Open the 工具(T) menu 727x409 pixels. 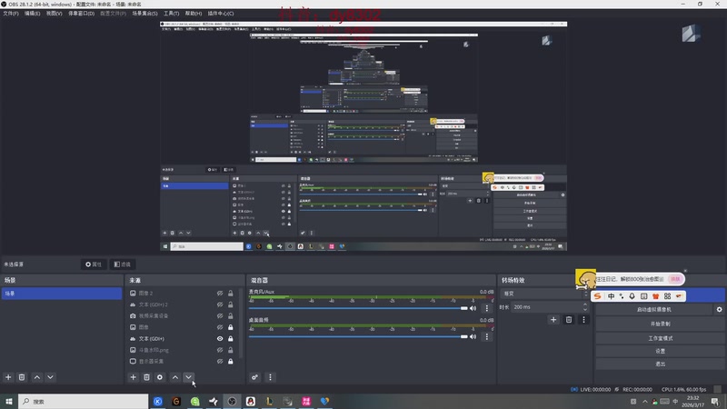pyautogui.click(x=171, y=14)
